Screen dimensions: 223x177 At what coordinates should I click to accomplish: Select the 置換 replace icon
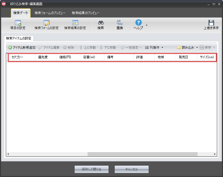(x=120, y=23)
